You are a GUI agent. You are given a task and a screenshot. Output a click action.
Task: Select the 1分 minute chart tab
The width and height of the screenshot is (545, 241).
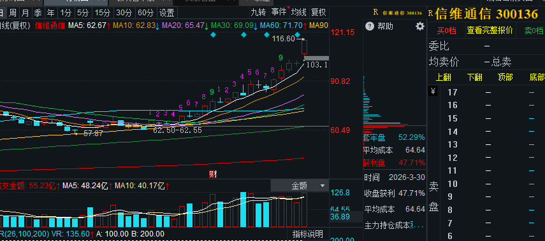click(66, 13)
